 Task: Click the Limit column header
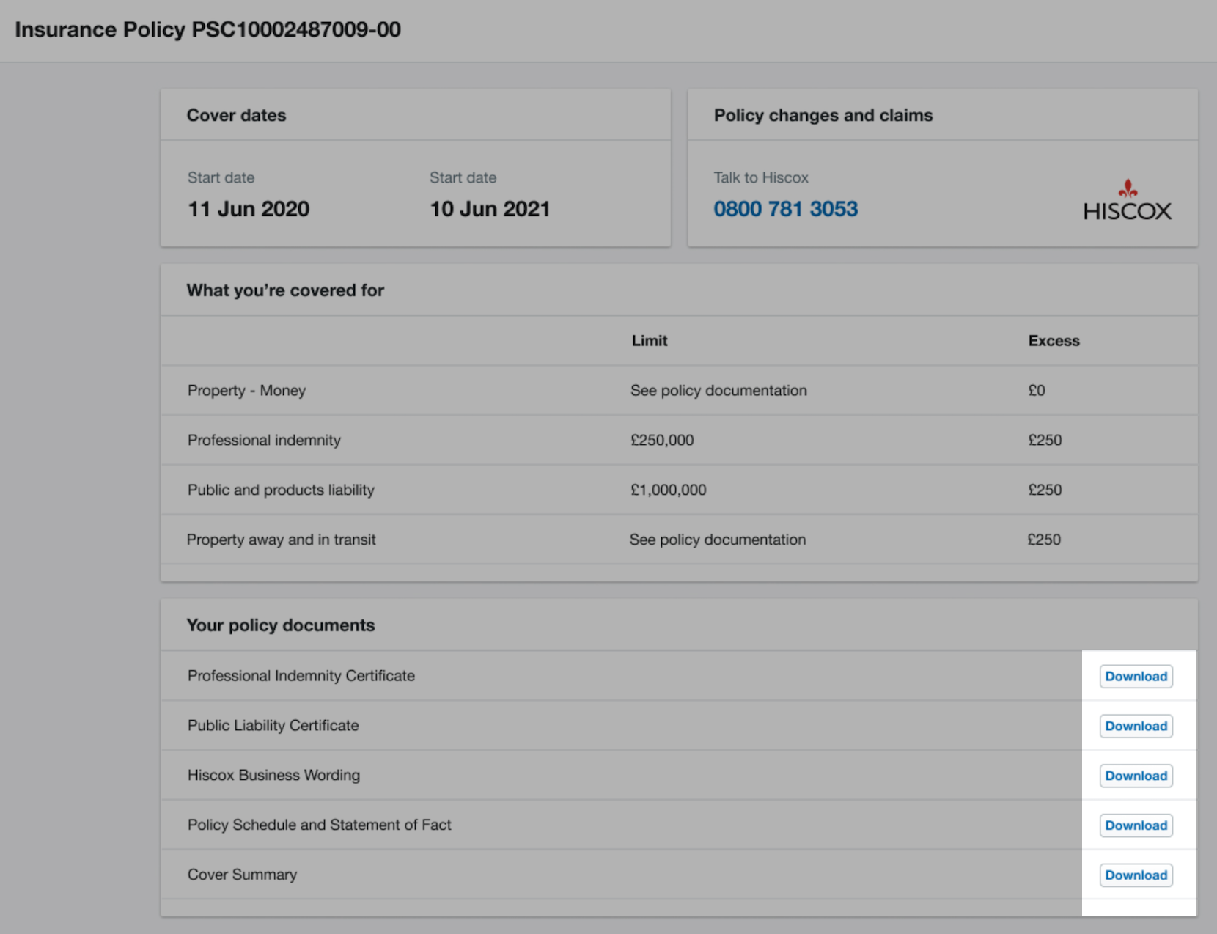click(x=650, y=340)
